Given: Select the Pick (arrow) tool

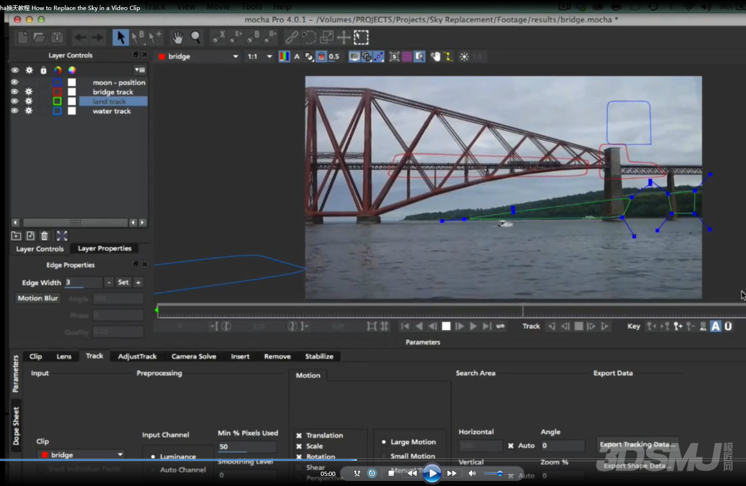Looking at the screenshot, I should tap(121, 37).
